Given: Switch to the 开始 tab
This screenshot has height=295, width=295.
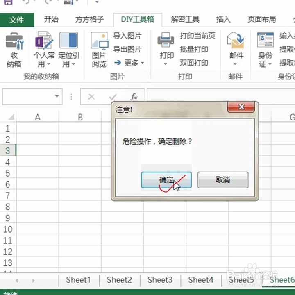Looking at the screenshot, I should pyautogui.click(x=51, y=19).
